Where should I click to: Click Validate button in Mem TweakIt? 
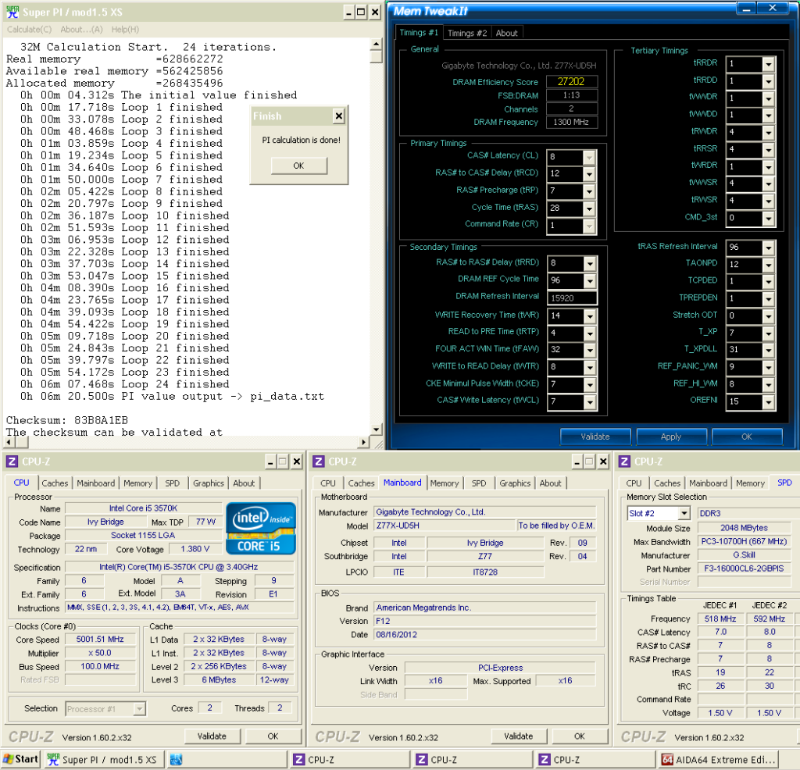coord(595,437)
